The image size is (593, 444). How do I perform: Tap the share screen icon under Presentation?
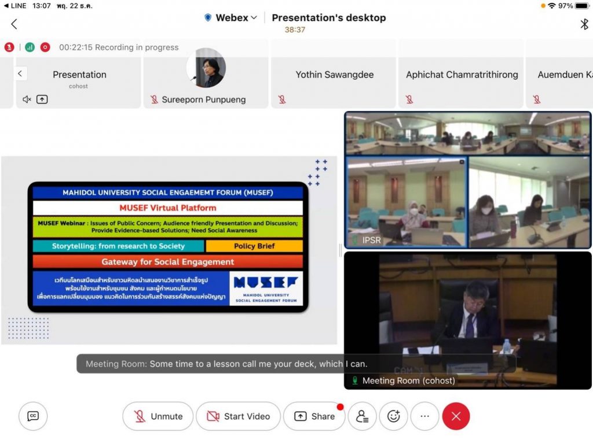[42, 99]
